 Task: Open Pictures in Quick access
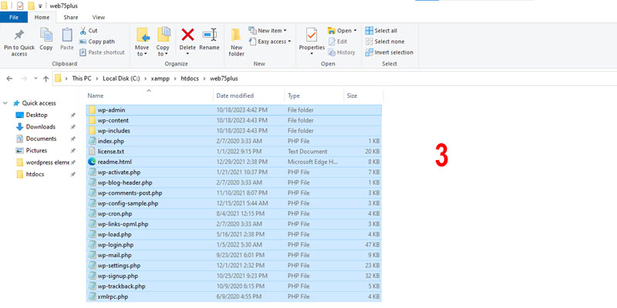pos(36,150)
